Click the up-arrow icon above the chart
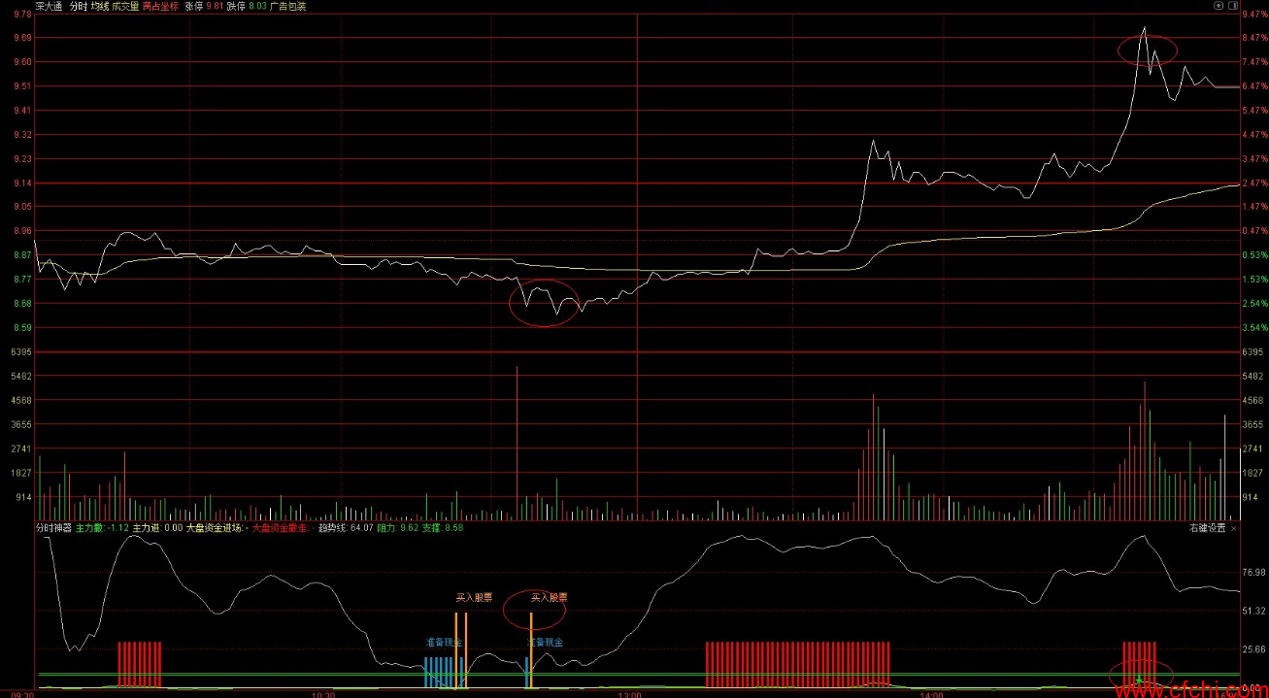 pyautogui.click(x=1219, y=6)
